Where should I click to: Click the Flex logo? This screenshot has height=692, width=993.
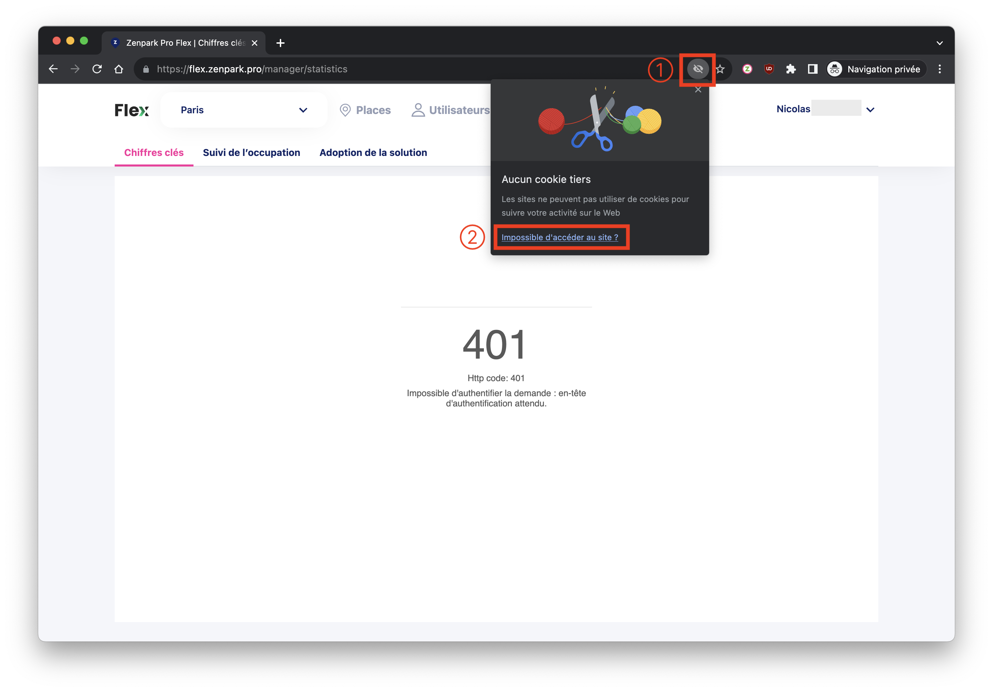(x=131, y=110)
